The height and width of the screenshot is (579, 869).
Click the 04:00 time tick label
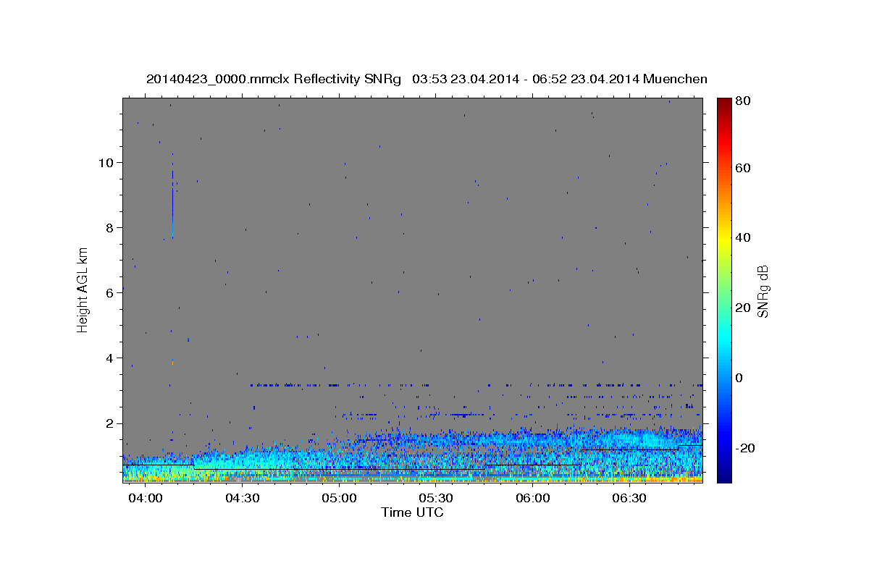click(x=145, y=499)
